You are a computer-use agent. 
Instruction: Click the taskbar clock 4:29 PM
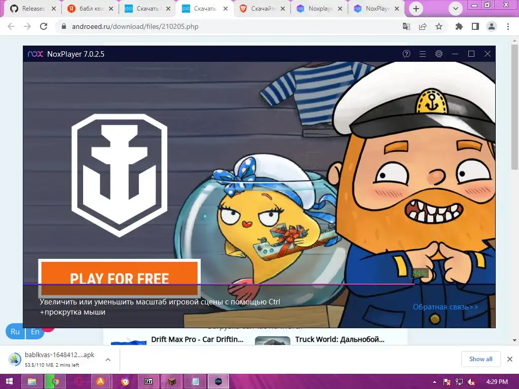[497, 382]
